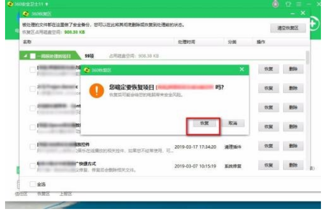Switch to the 上报区 tab
This screenshot has width=324, height=211.
click(66, 194)
